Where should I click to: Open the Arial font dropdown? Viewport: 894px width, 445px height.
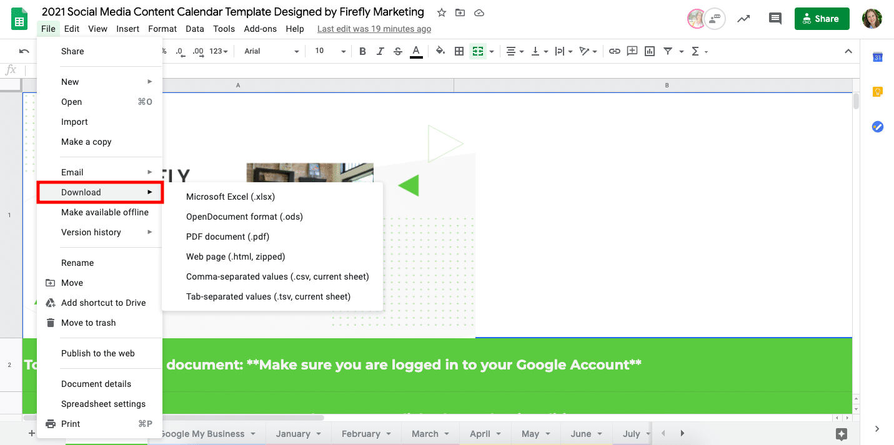pyautogui.click(x=272, y=51)
